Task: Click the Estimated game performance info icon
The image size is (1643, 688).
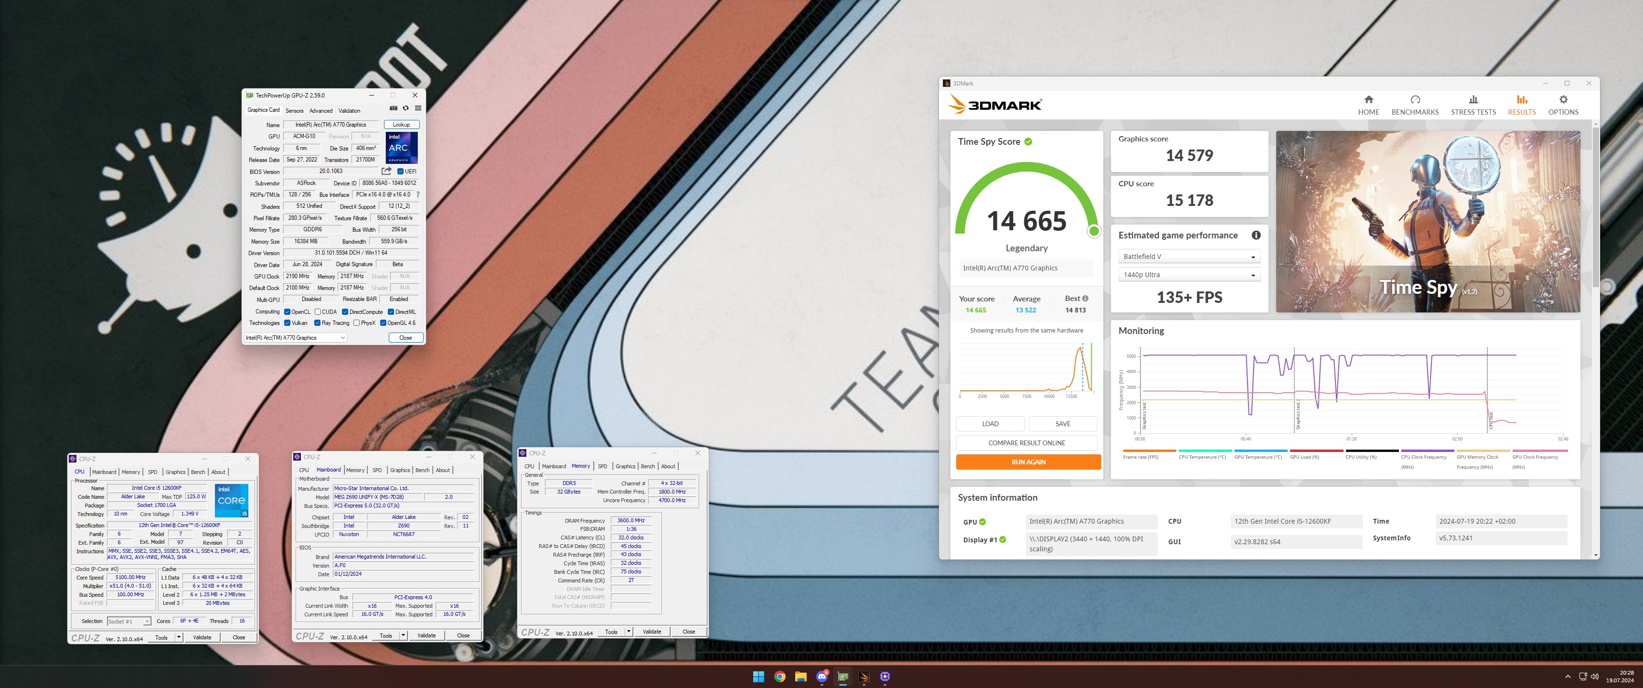Action: pyautogui.click(x=1255, y=235)
